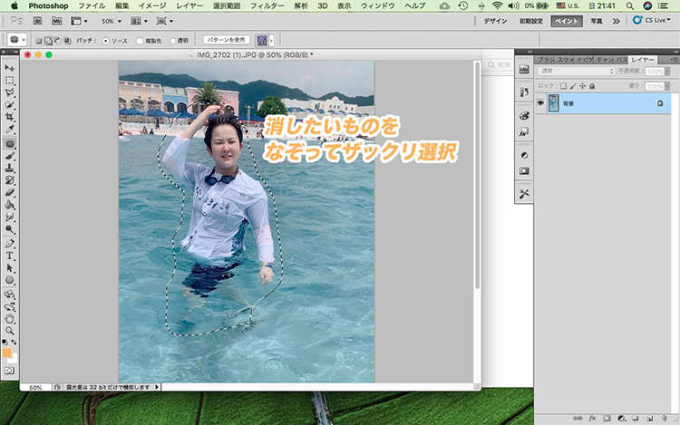Select the Crop tool

pyautogui.click(x=10, y=117)
